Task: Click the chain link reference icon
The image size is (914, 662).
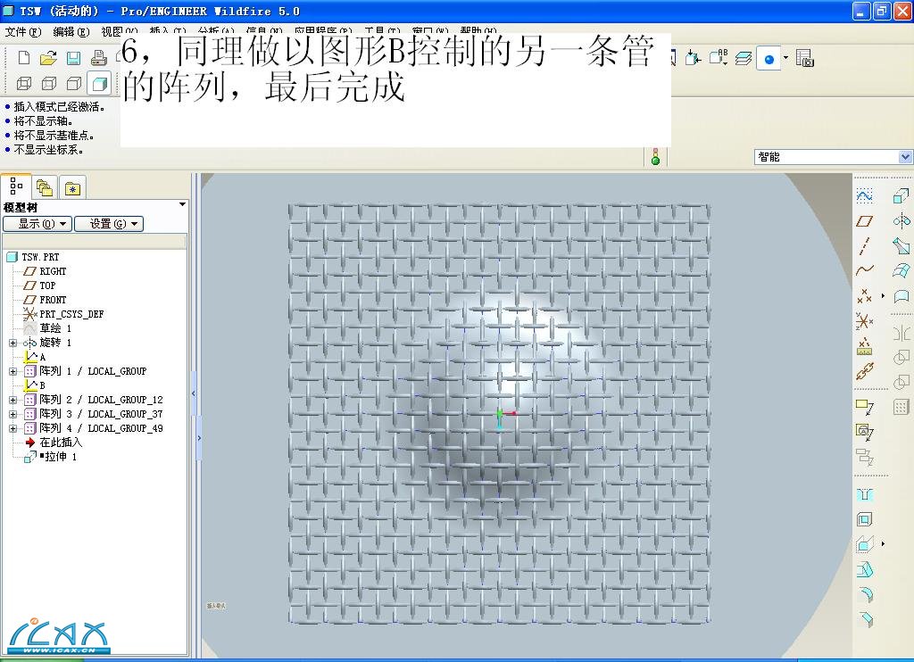Action: [864, 370]
